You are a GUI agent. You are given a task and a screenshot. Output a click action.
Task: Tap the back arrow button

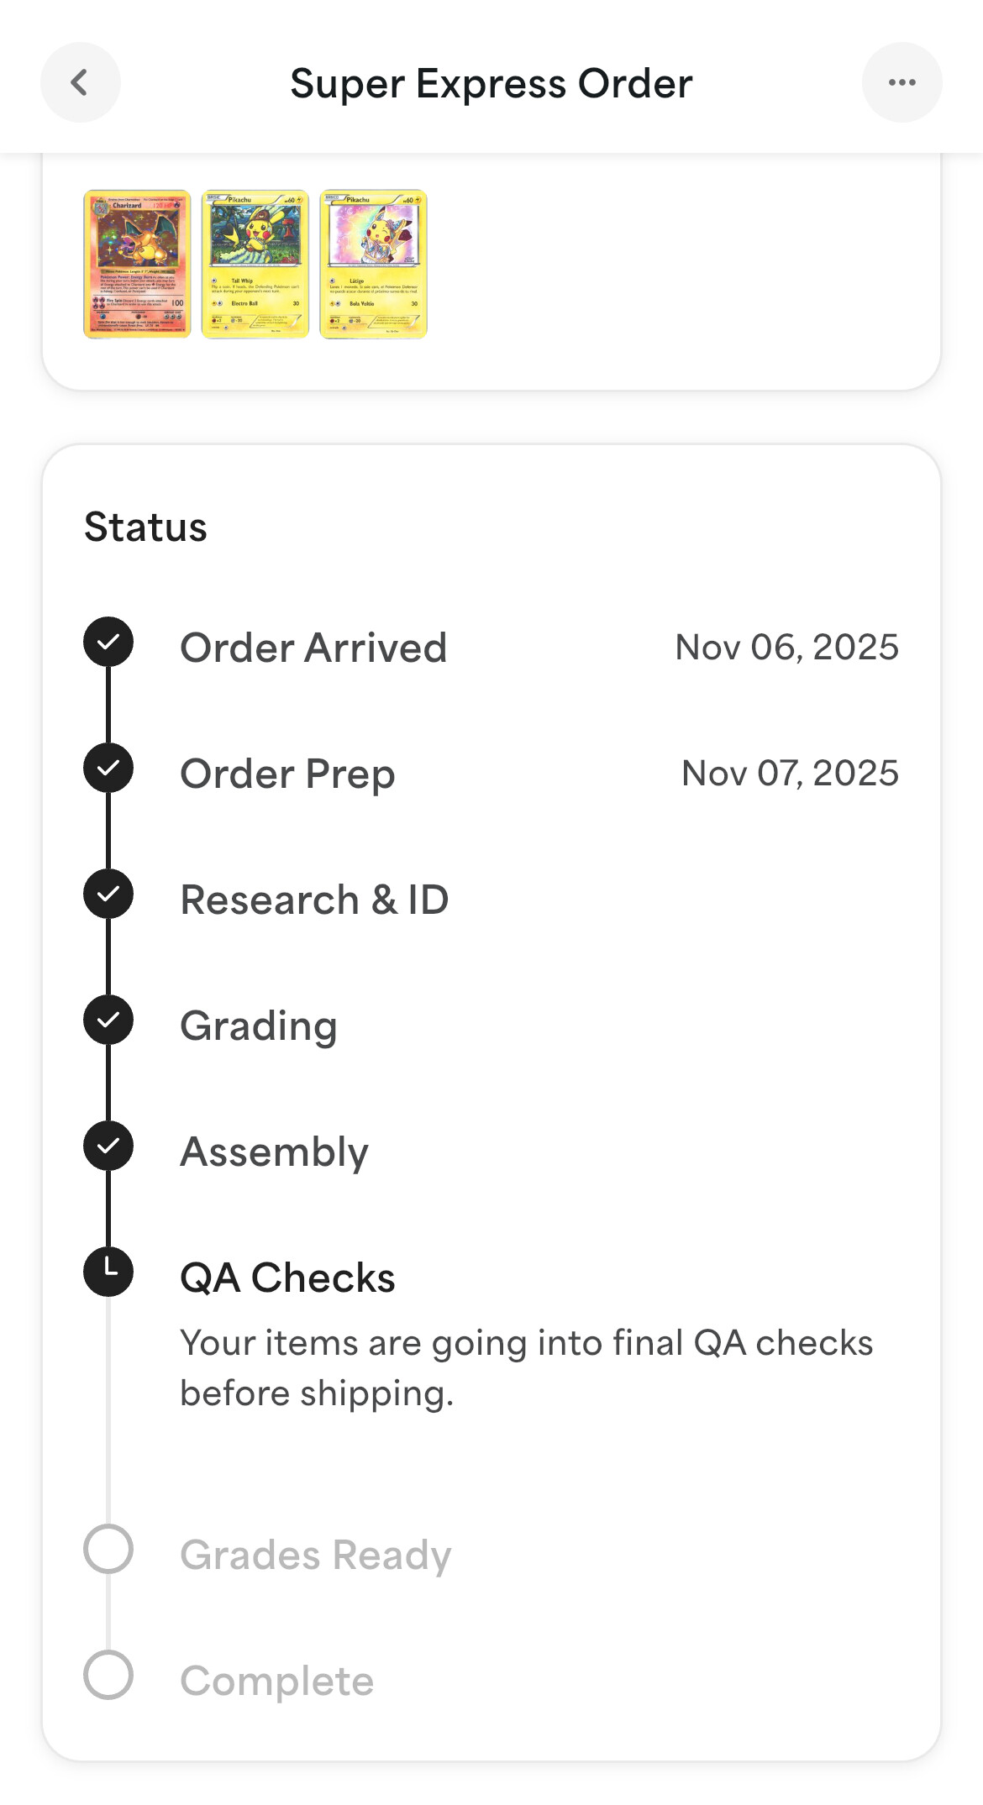[x=80, y=82]
